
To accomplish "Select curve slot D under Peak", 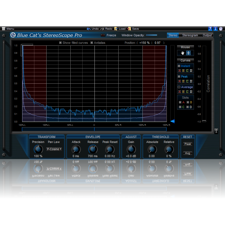I will point(191,81).
